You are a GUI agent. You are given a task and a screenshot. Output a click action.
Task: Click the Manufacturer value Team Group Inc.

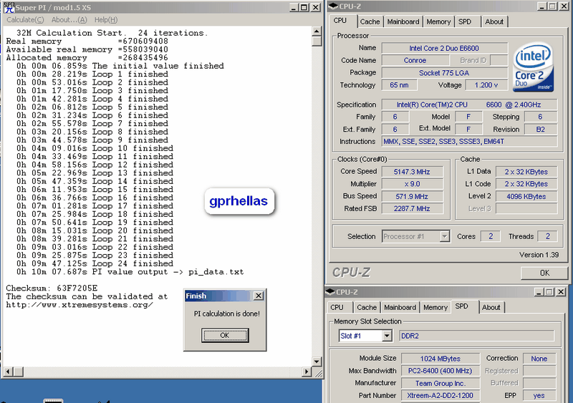pyautogui.click(x=440, y=383)
